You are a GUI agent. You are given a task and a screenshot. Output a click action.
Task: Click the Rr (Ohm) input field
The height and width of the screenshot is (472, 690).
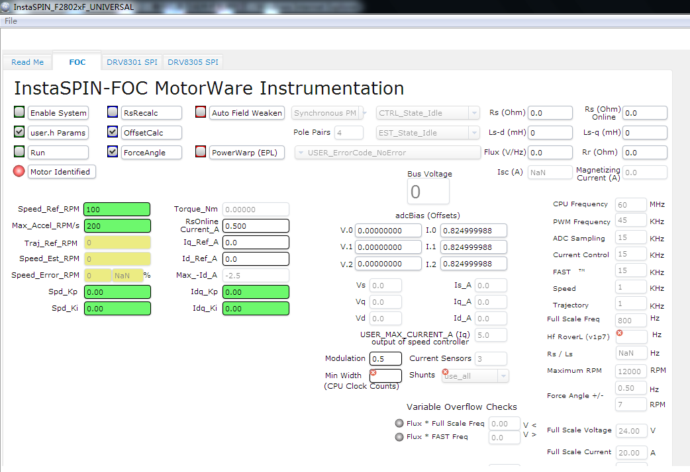click(x=645, y=153)
